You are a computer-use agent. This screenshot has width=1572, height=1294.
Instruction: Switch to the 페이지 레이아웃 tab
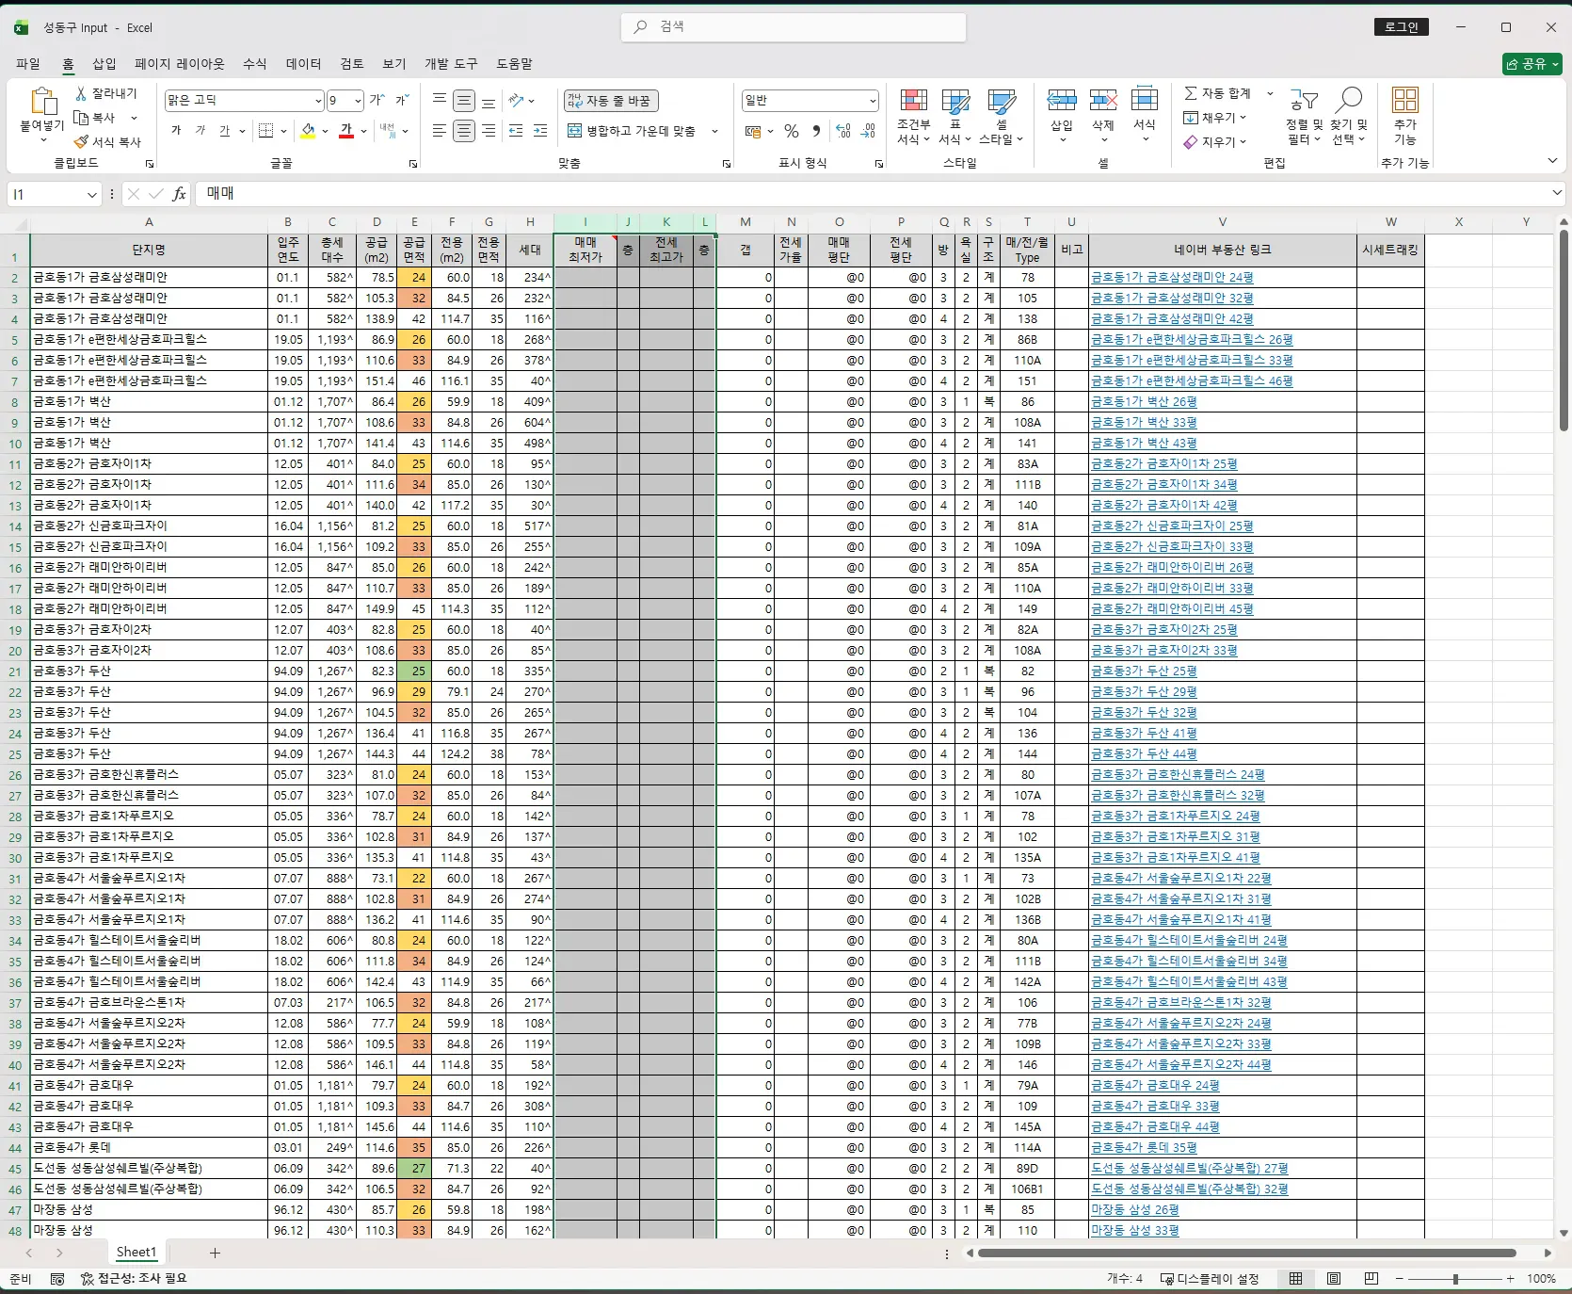[180, 64]
